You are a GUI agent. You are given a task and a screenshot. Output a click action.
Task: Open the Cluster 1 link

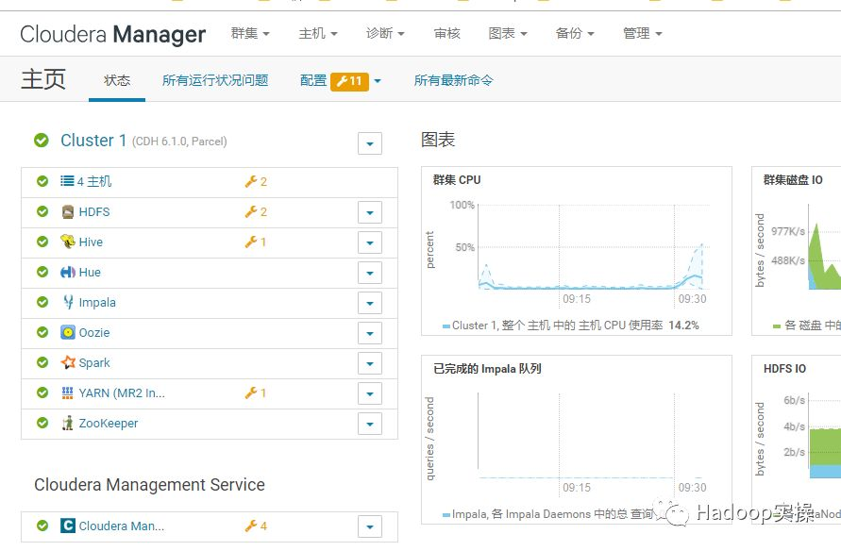[x=93, y=141]
